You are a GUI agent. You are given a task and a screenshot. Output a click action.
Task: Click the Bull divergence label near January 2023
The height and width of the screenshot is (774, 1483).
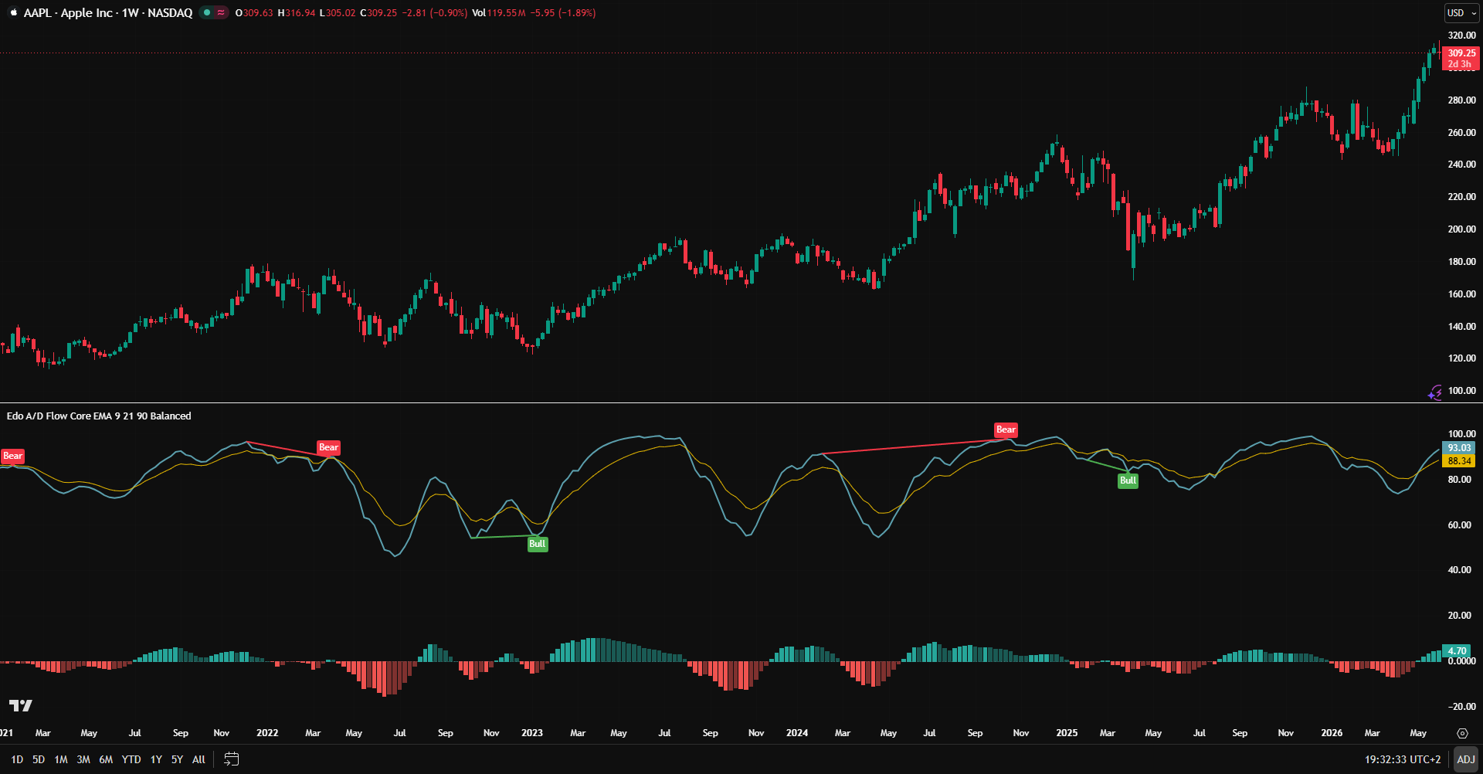click(x=538, y=544)
